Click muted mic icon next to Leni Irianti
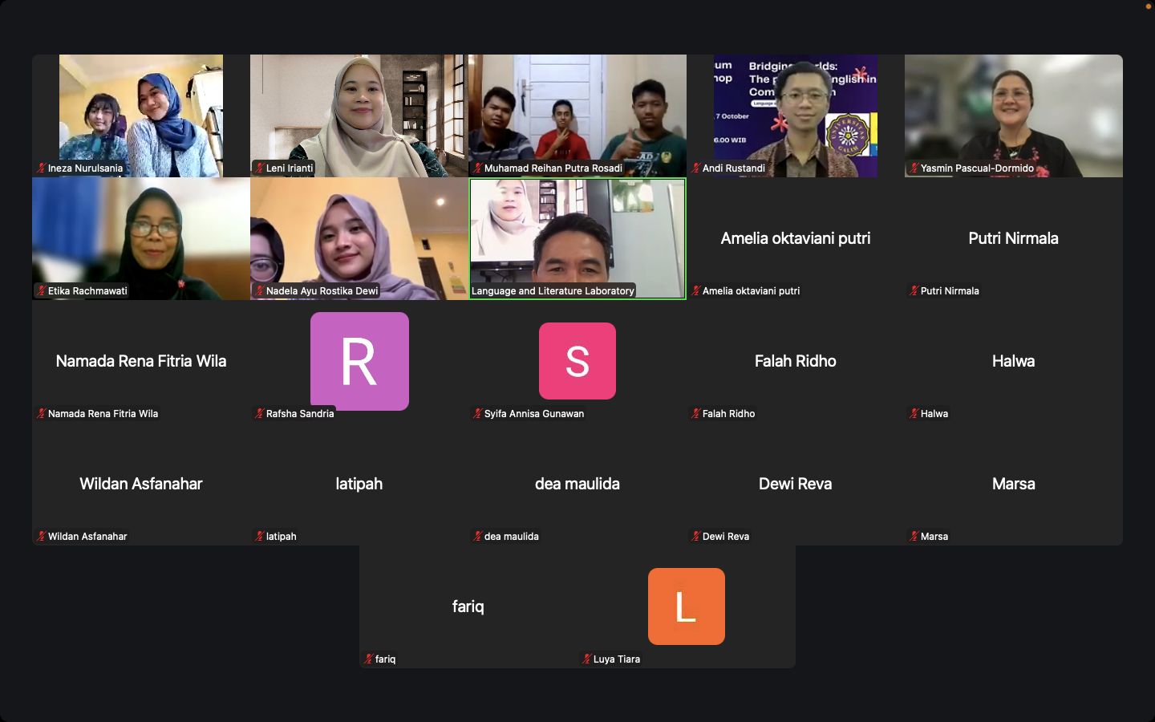 (259, 168)
